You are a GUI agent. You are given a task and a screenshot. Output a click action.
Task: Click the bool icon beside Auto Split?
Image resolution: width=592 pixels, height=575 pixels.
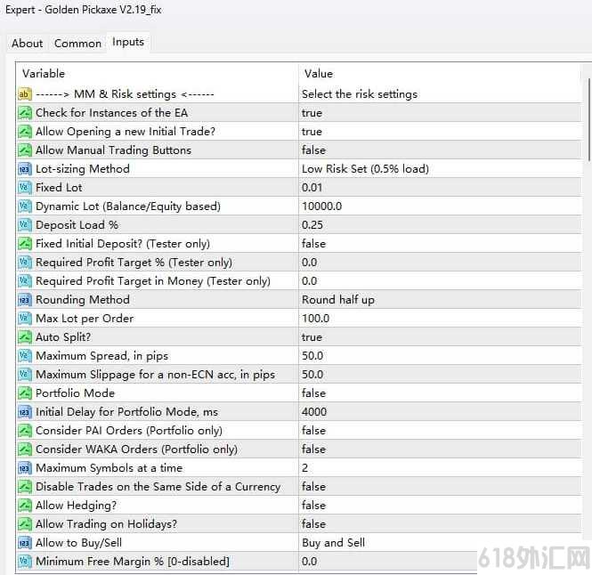point(25,337)
